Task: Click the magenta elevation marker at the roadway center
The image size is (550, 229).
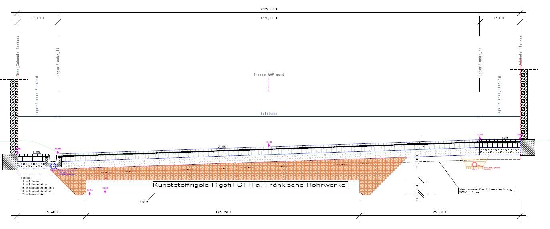Action: point(269,143)
